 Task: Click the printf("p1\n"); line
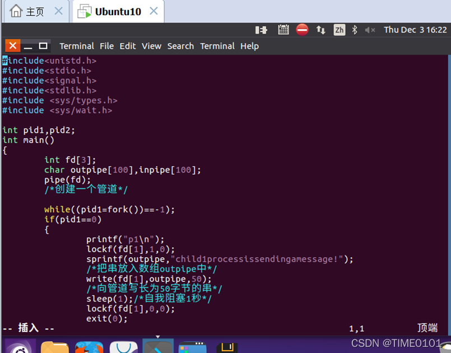click(125, 239)
